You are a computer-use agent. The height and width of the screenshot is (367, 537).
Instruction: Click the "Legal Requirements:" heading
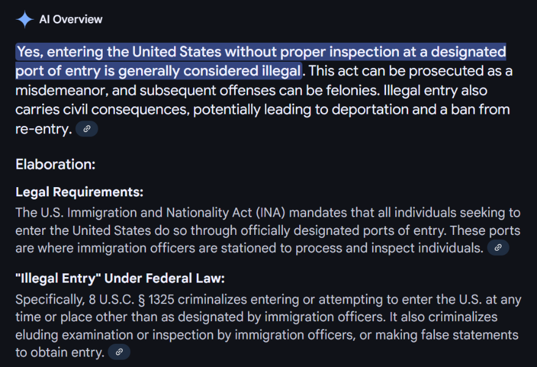click(79, 192)
